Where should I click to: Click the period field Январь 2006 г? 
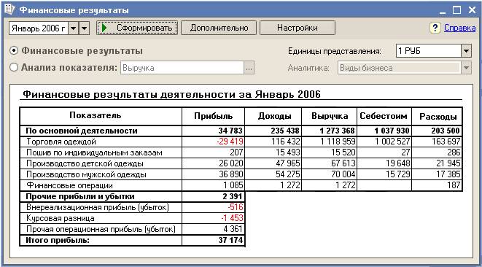(x=38, y=28)
